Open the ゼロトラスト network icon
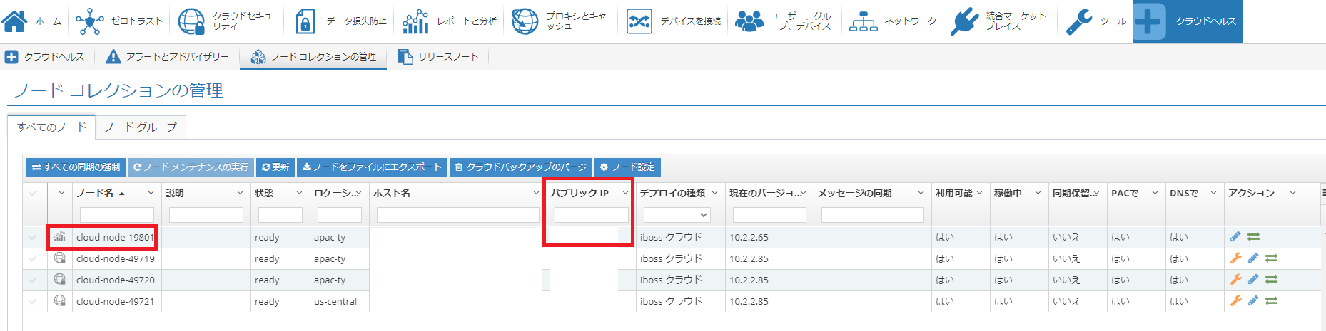The image size is (1326, 331). (90, 21)
